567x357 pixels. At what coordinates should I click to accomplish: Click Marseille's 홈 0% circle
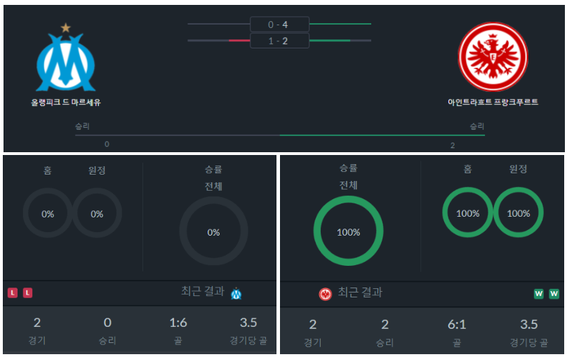pyautogui.click(x=48, y=213)
